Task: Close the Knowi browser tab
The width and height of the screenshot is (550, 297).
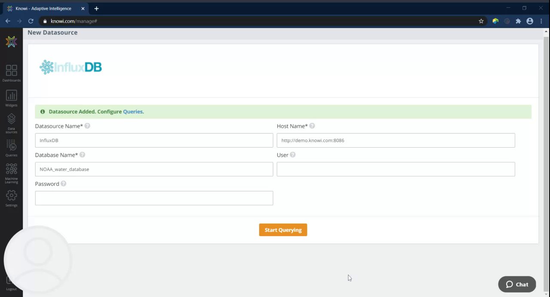Action: click(83, 9)
